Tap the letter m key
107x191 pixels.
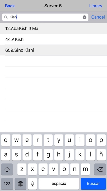coord(85,169)
